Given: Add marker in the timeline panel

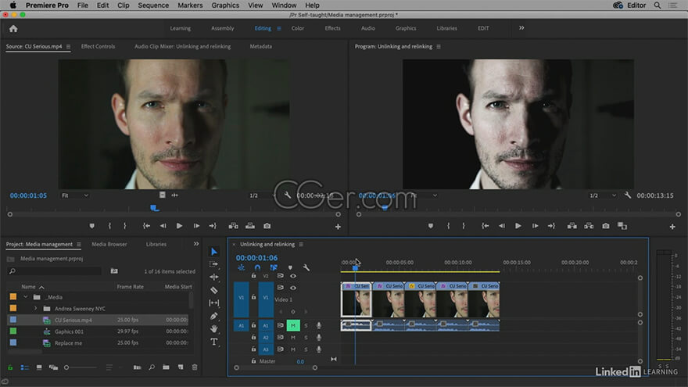Looking at the screenshot, I should 290,267.
